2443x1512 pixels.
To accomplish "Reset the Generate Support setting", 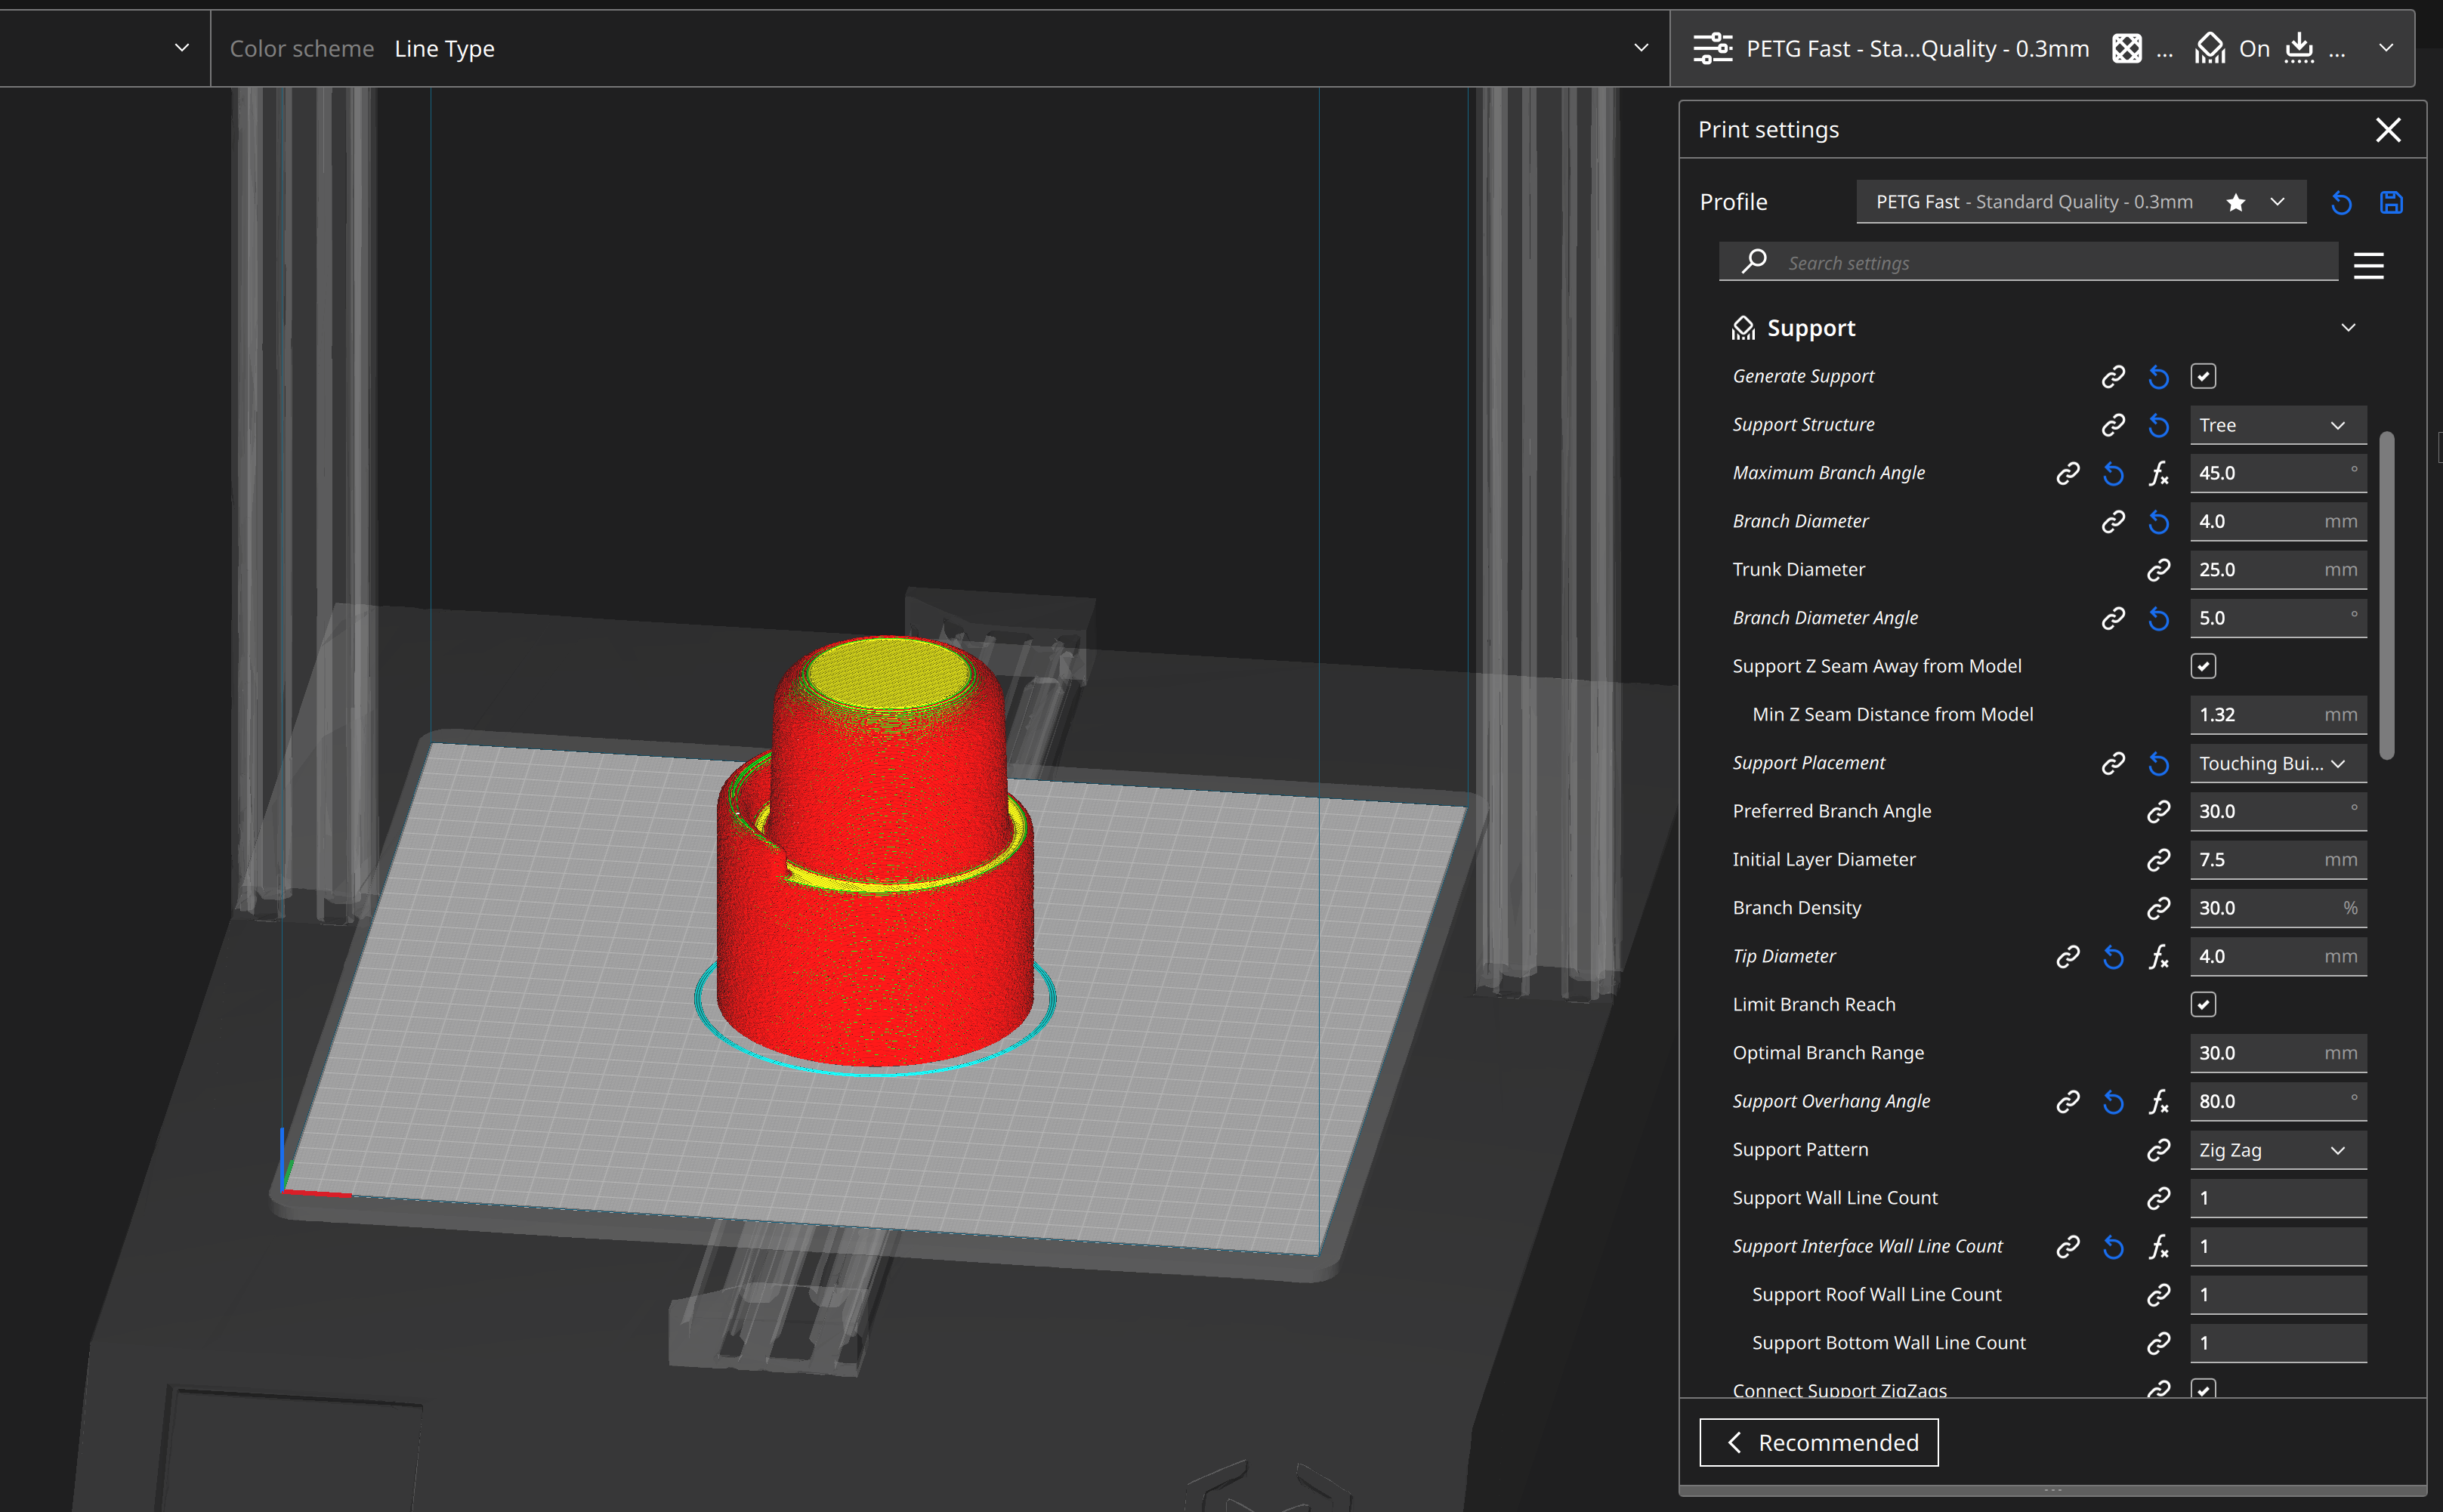I will click(x=2158, y=377).
